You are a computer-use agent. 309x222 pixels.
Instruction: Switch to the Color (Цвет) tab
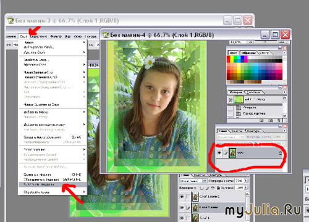point(233,53)
